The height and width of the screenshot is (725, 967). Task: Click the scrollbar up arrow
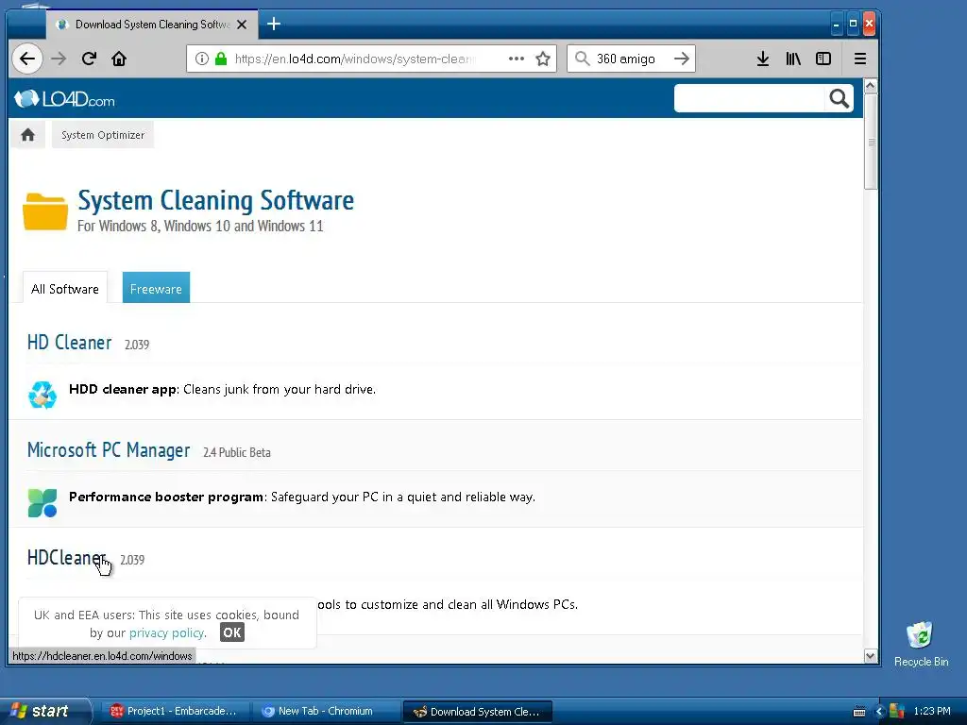[x=870, y=86]
